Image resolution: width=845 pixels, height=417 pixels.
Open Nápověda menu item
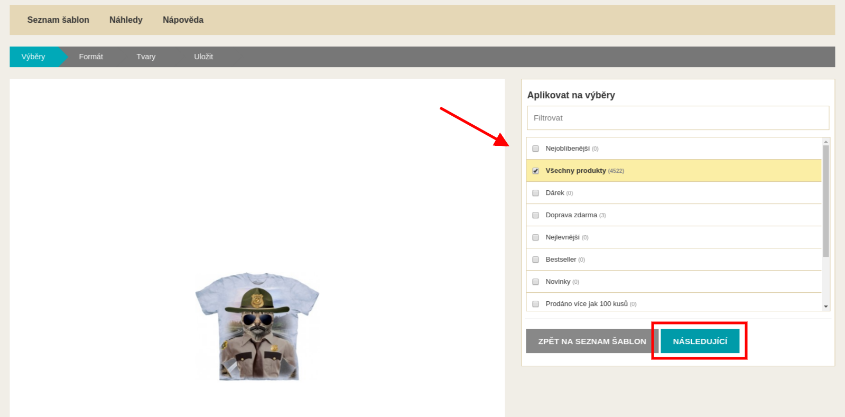tap(183, 20)
